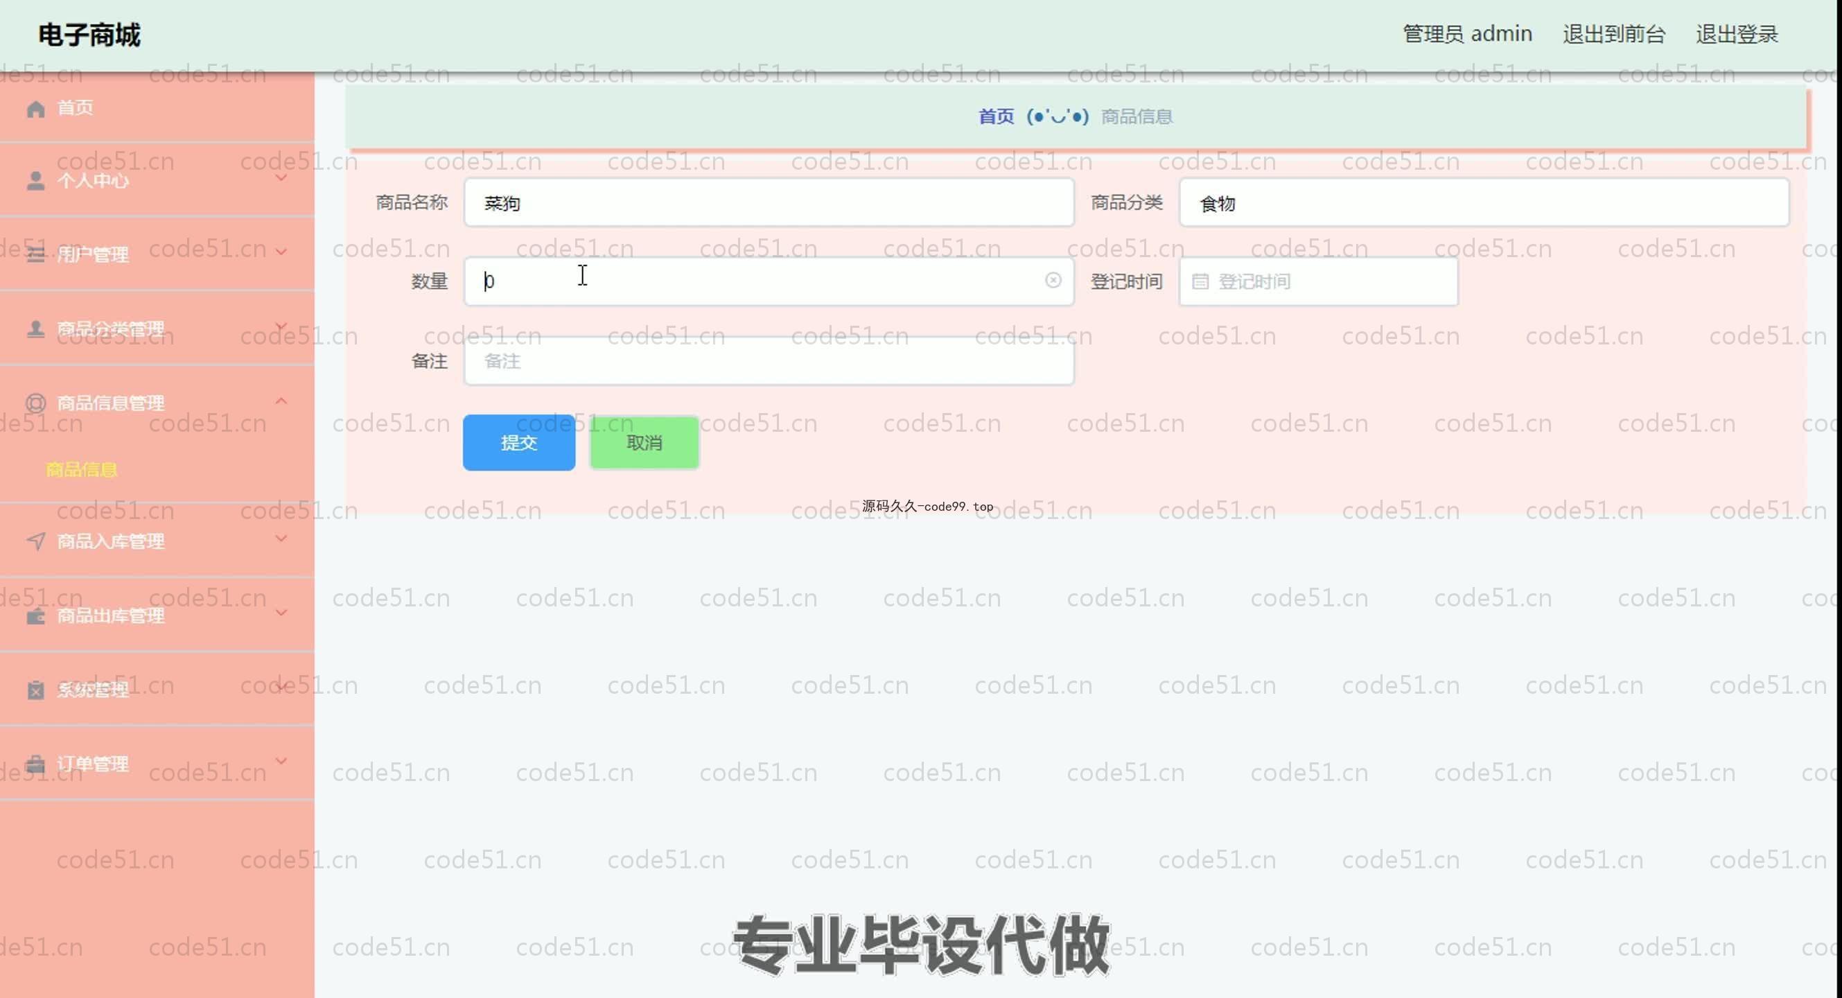Screen dimensions: 1842x998
Task: Click the person icon beside 个人中心
Action: 36,181
